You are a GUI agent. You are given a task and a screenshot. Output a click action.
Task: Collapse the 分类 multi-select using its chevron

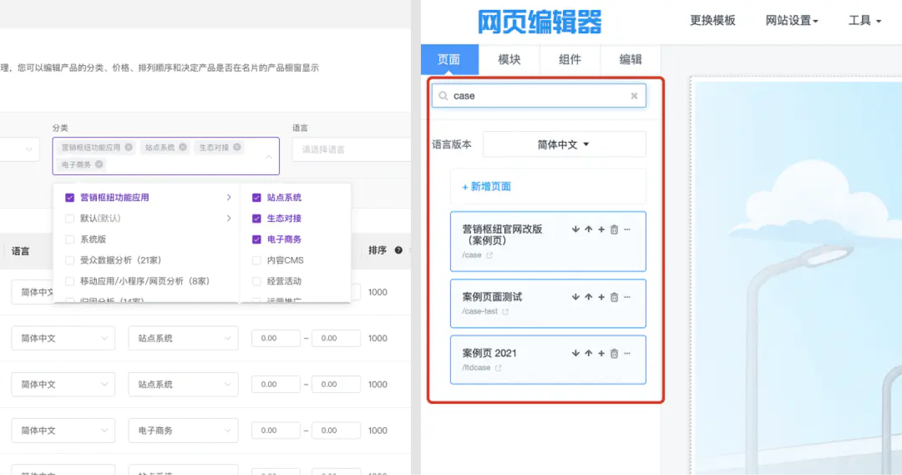click(269, 157)
